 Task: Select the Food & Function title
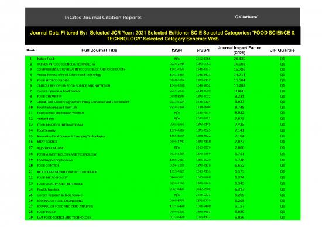pos(48,190)
